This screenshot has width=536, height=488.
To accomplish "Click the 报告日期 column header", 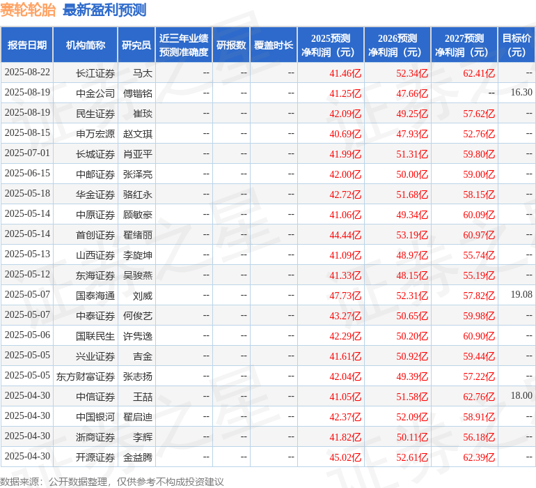I will pos(27,45).
